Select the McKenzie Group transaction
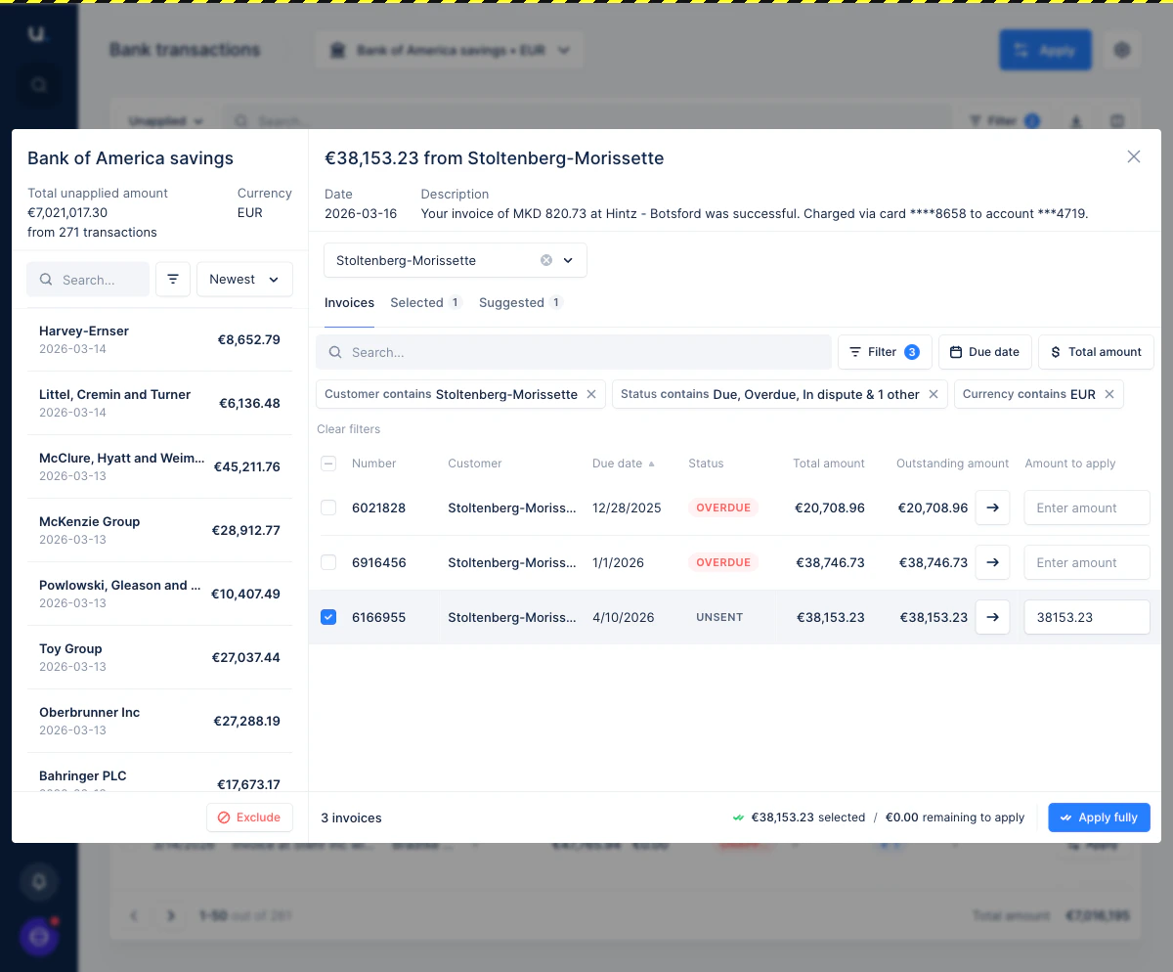Image resolution: width=1173 pixels, height=972 pixels. (159, 530)
